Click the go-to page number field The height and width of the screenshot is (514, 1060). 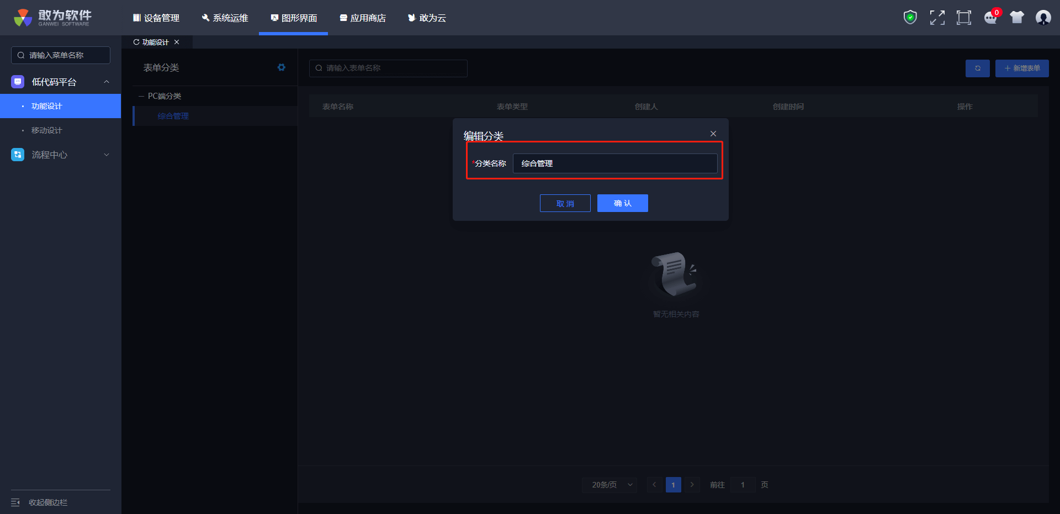[743, 485]
